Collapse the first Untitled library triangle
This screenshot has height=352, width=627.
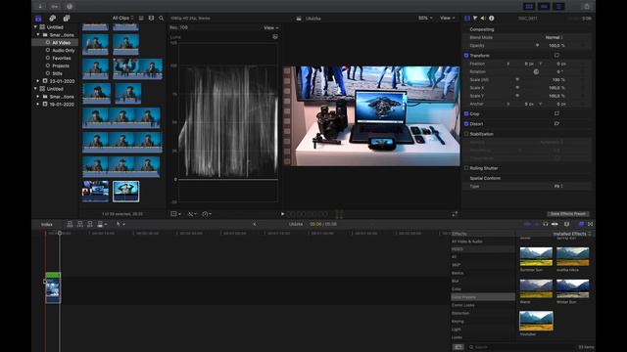[35, 27]
